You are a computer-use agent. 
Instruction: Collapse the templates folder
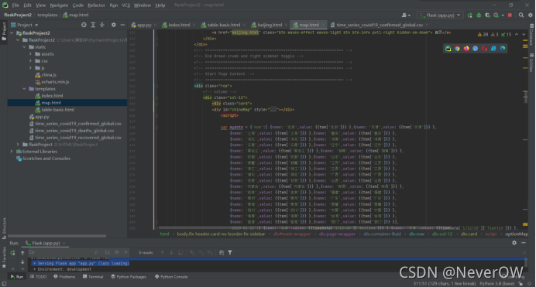[25, 89]
